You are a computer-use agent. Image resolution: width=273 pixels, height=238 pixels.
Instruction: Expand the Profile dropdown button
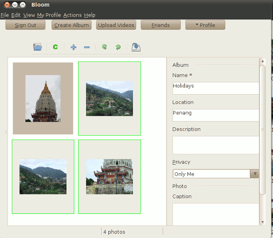point(205,25)
